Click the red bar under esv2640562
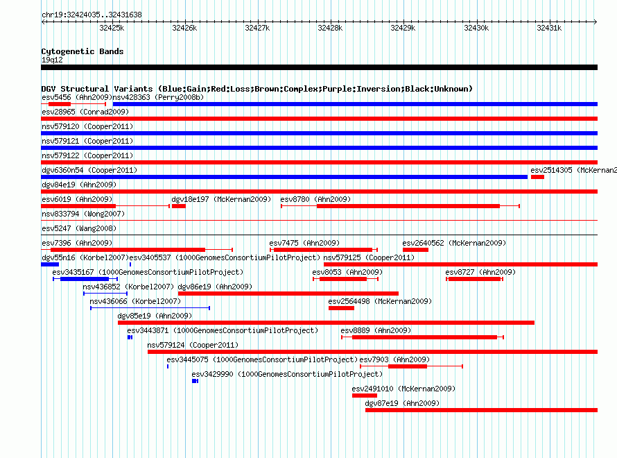617x458 pixels. [415, 250]
